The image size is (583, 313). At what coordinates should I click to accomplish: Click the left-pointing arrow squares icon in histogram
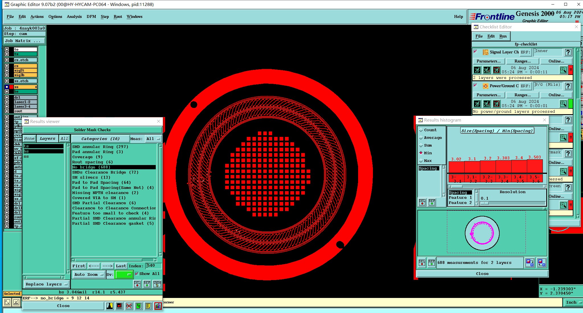(x=541, y=263)
